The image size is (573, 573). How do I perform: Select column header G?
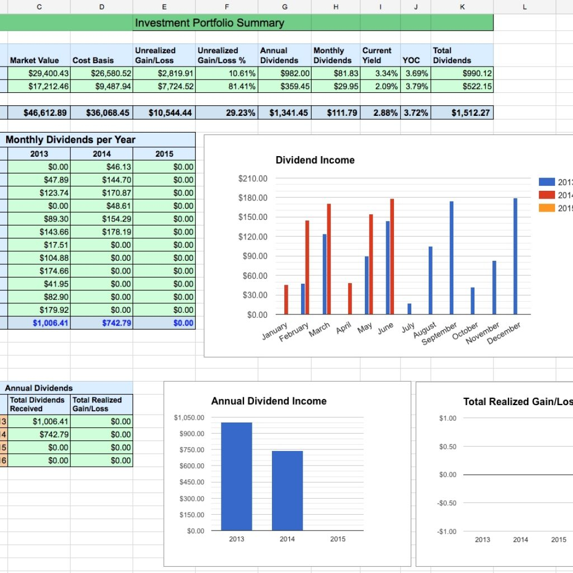coord(284,7)
